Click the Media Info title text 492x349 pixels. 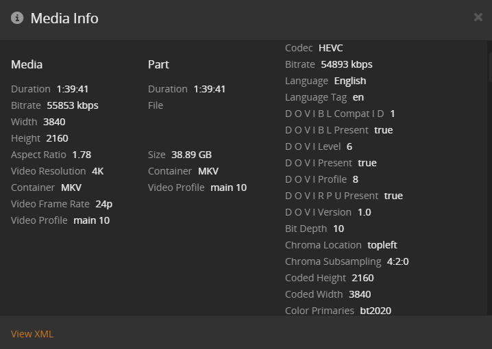(x=64, y=18)
